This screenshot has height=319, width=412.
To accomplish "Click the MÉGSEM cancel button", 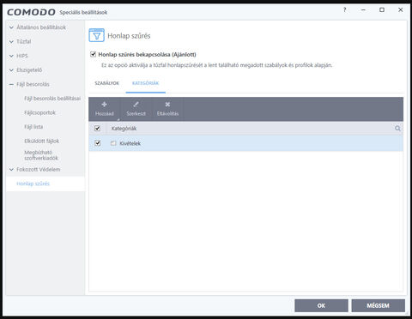I will click(379, 305).
